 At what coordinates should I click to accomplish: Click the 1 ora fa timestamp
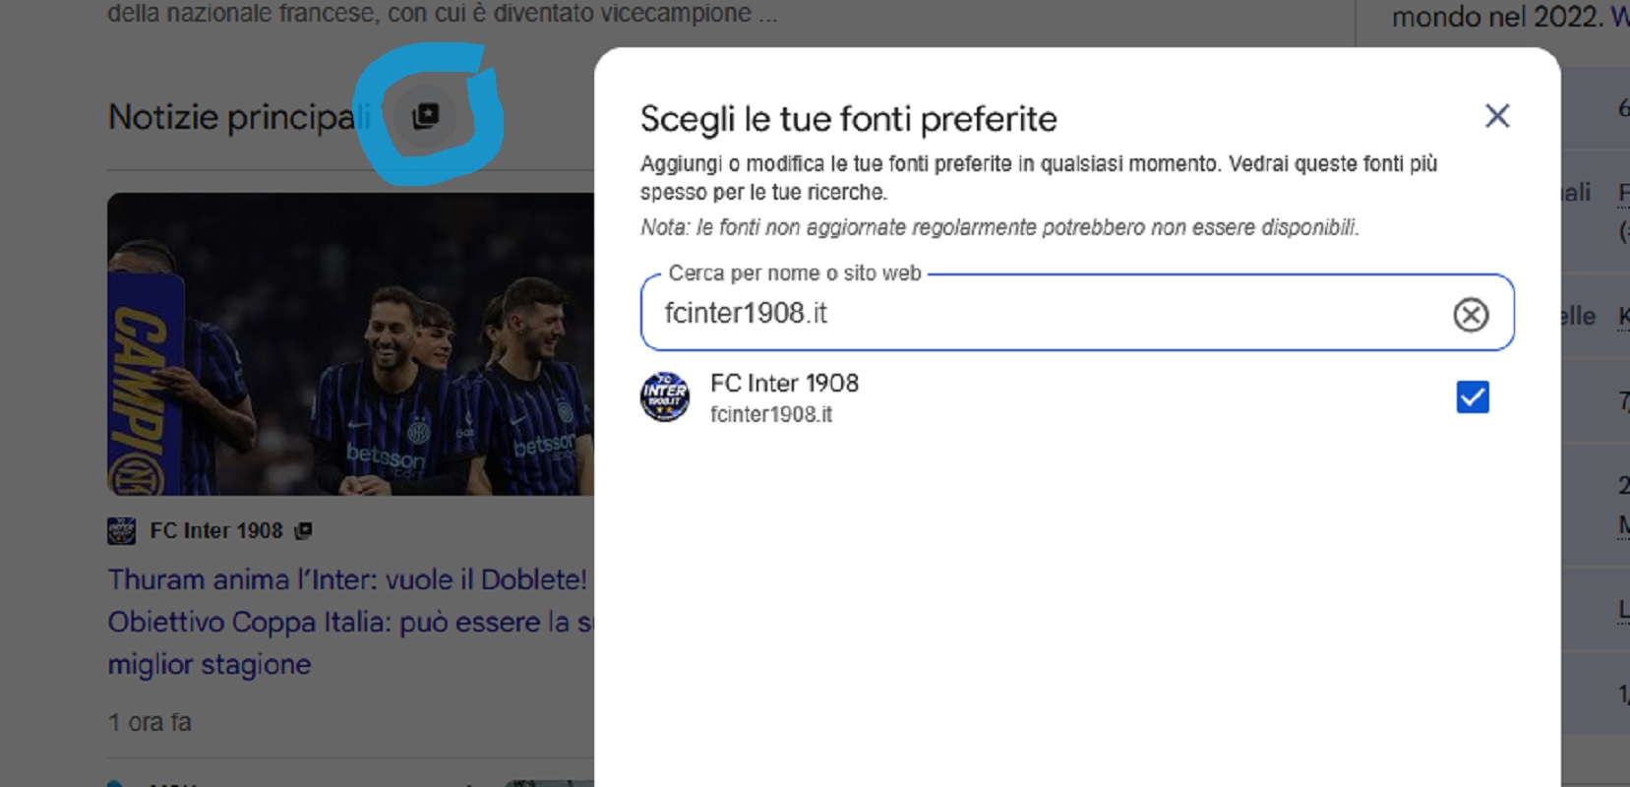pyautogui.click(x=150, y=722)
